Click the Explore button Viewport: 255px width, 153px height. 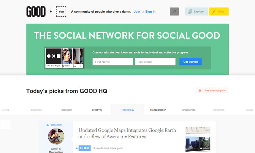[x=196, y=12]
